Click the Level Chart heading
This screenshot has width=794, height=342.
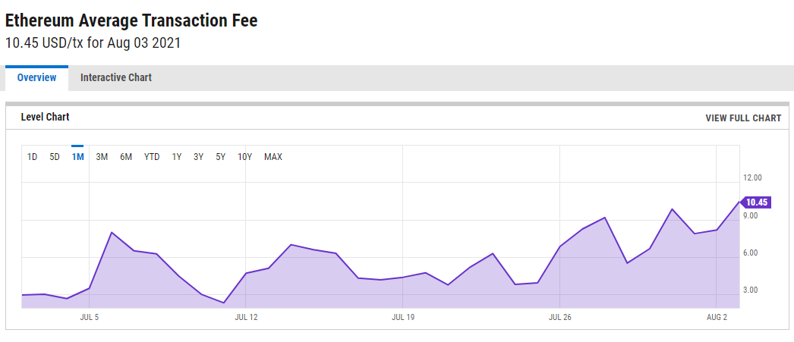point(45,117)
